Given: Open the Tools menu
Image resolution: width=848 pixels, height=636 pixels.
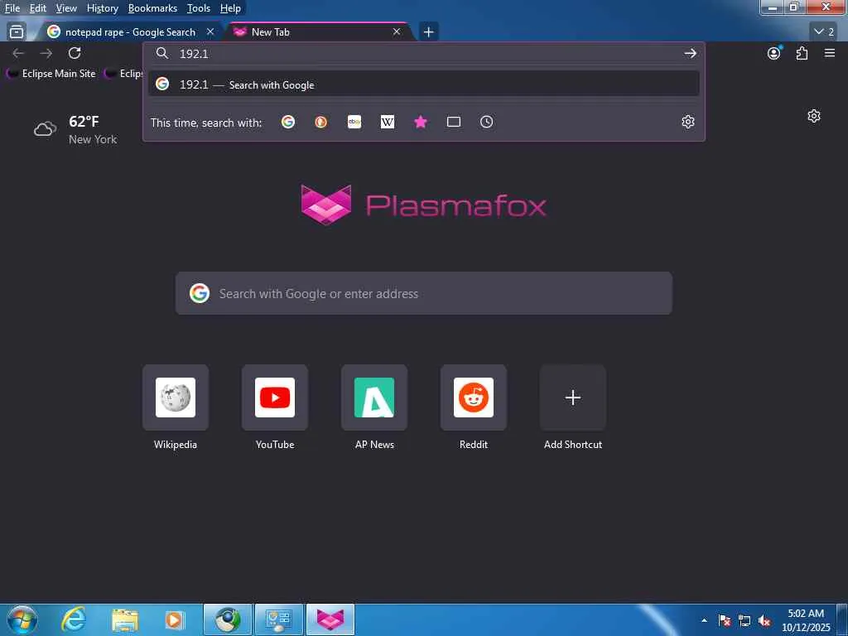Looking at the screenshot, I should [199, 8].
